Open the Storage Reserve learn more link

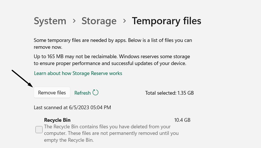tap(78, 73)
